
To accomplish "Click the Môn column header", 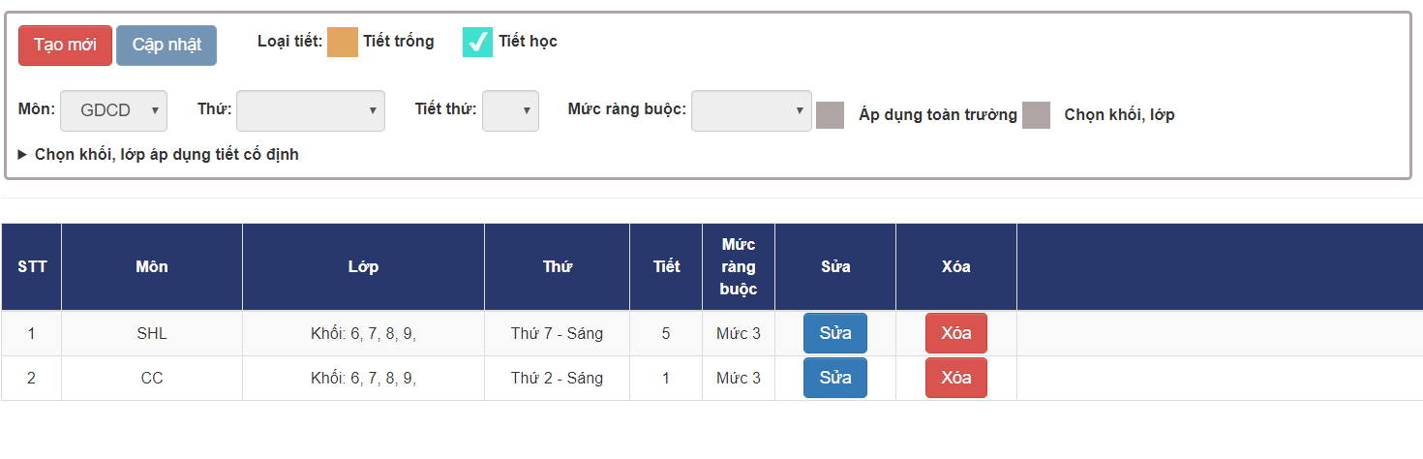I will click(x=152, y=266).
